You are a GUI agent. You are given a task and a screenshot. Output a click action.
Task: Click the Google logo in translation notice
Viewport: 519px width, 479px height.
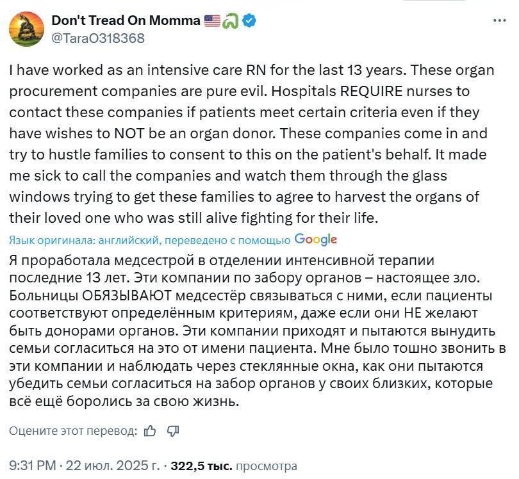[x=315, y=239]
